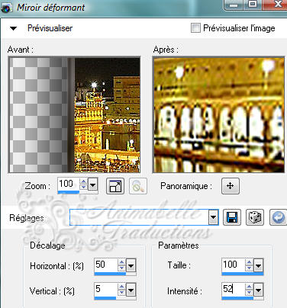This screenshot has width=287, height=308.
Task: Increase the Taille value with up arrow
Action: [250, 262]
